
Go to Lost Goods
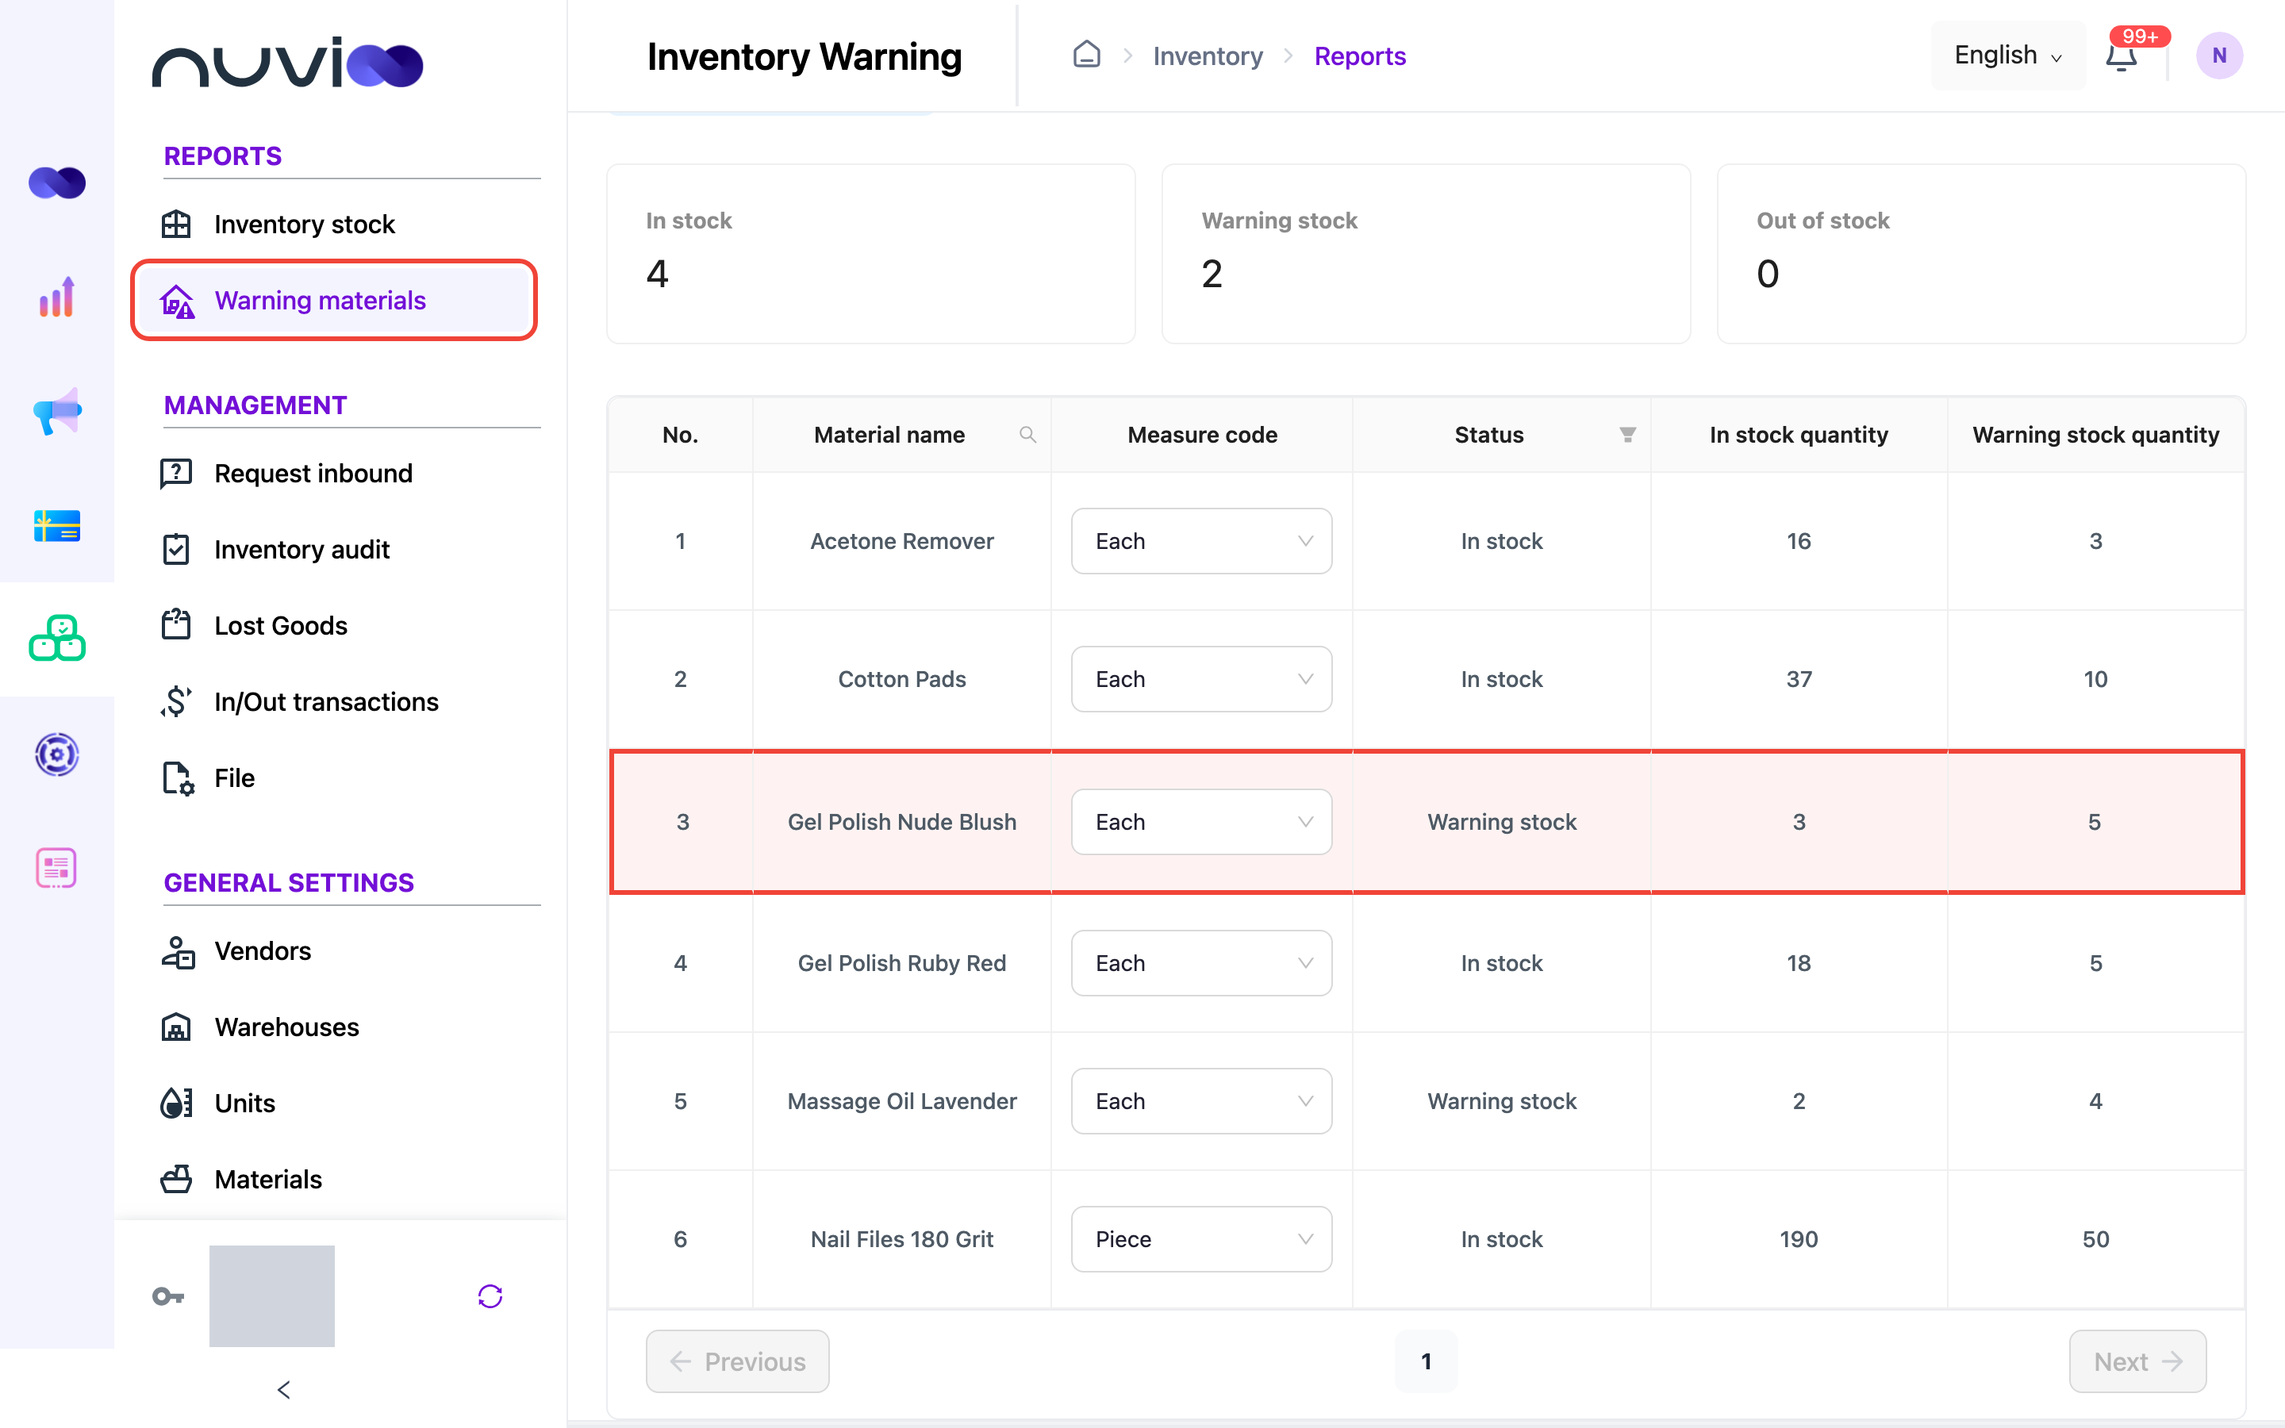tap(334, 625)
